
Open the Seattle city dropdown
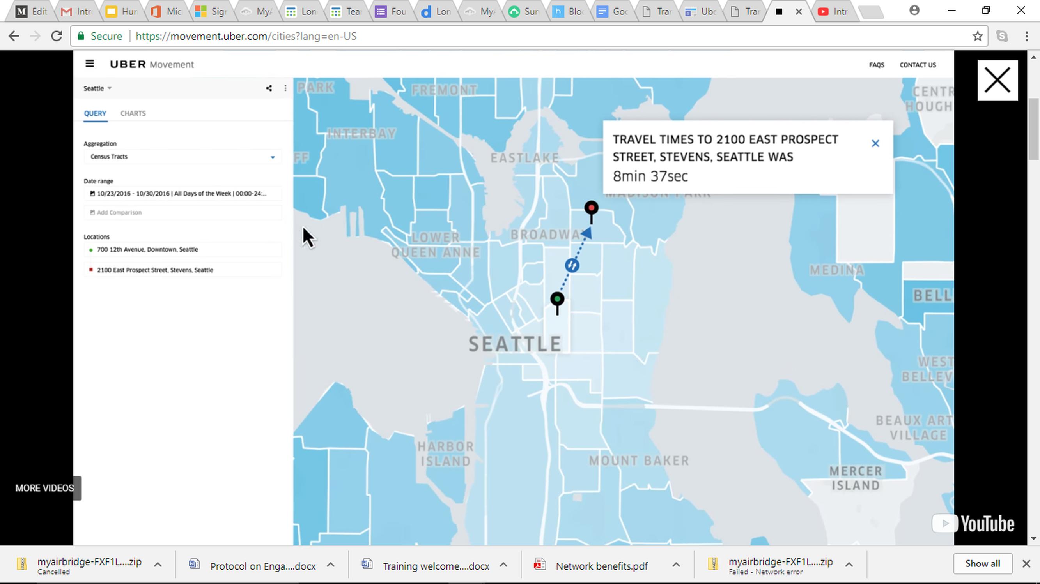97,88
